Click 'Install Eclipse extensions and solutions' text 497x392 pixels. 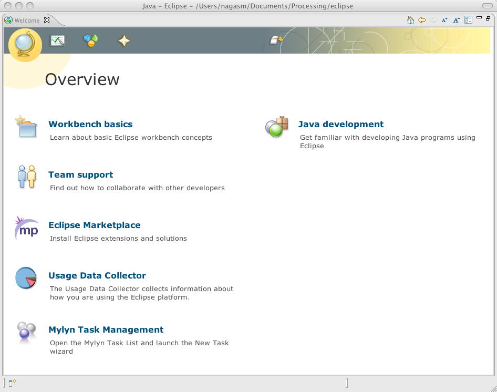coord(118,238)
